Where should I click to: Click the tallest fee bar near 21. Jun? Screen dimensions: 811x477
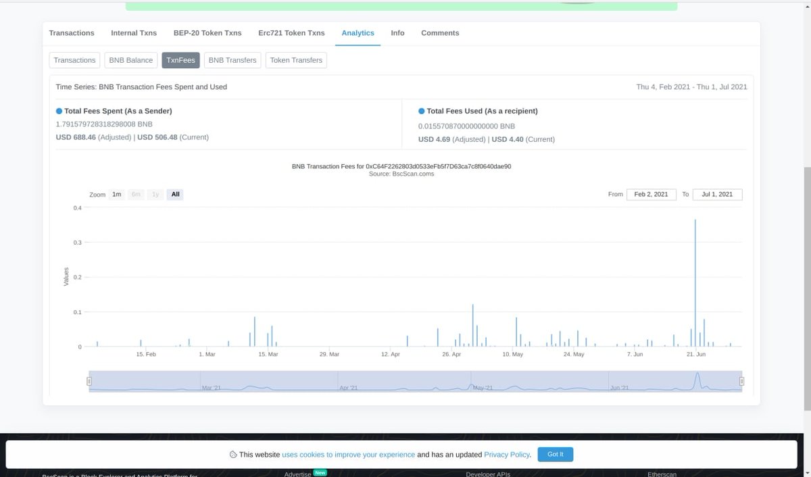coord(695,284)
